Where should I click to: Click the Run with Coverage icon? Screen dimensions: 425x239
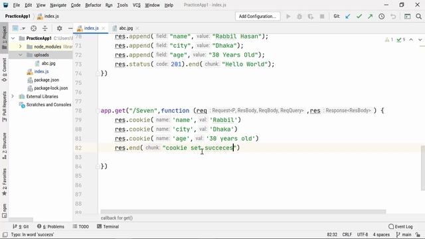[x=311, y=17]
